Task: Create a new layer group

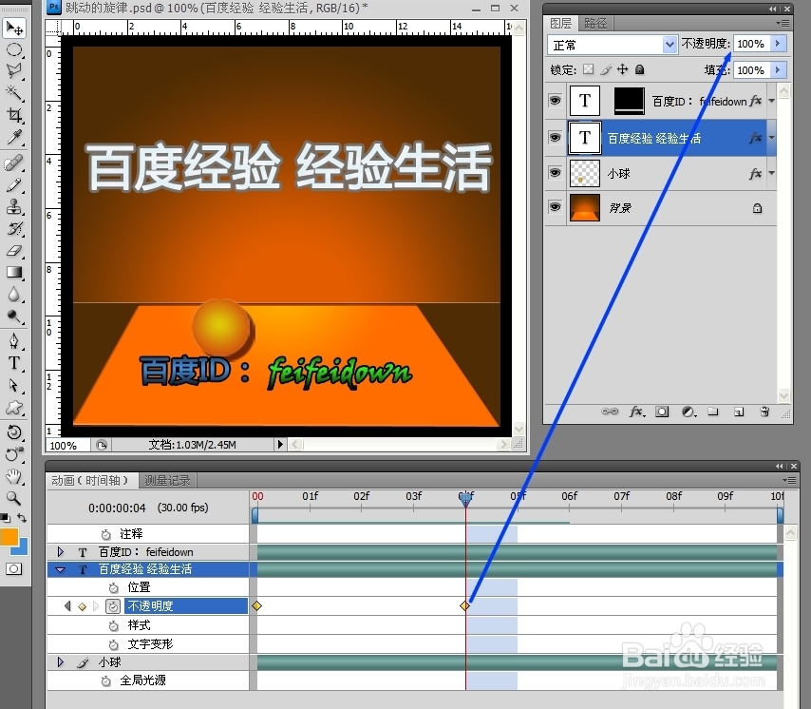Action: click(713, 412)
